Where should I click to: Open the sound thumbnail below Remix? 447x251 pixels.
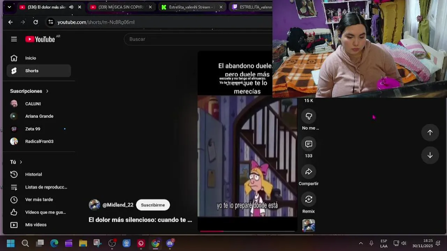click(309, 226)
